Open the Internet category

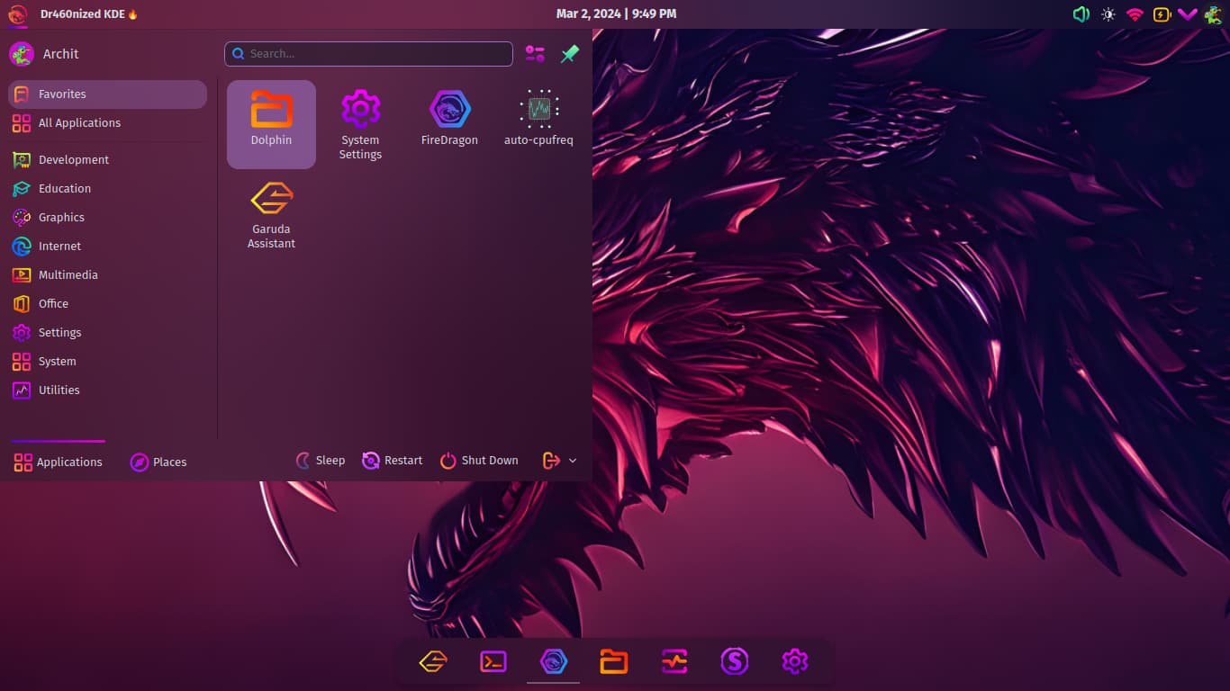pos(108,247)
